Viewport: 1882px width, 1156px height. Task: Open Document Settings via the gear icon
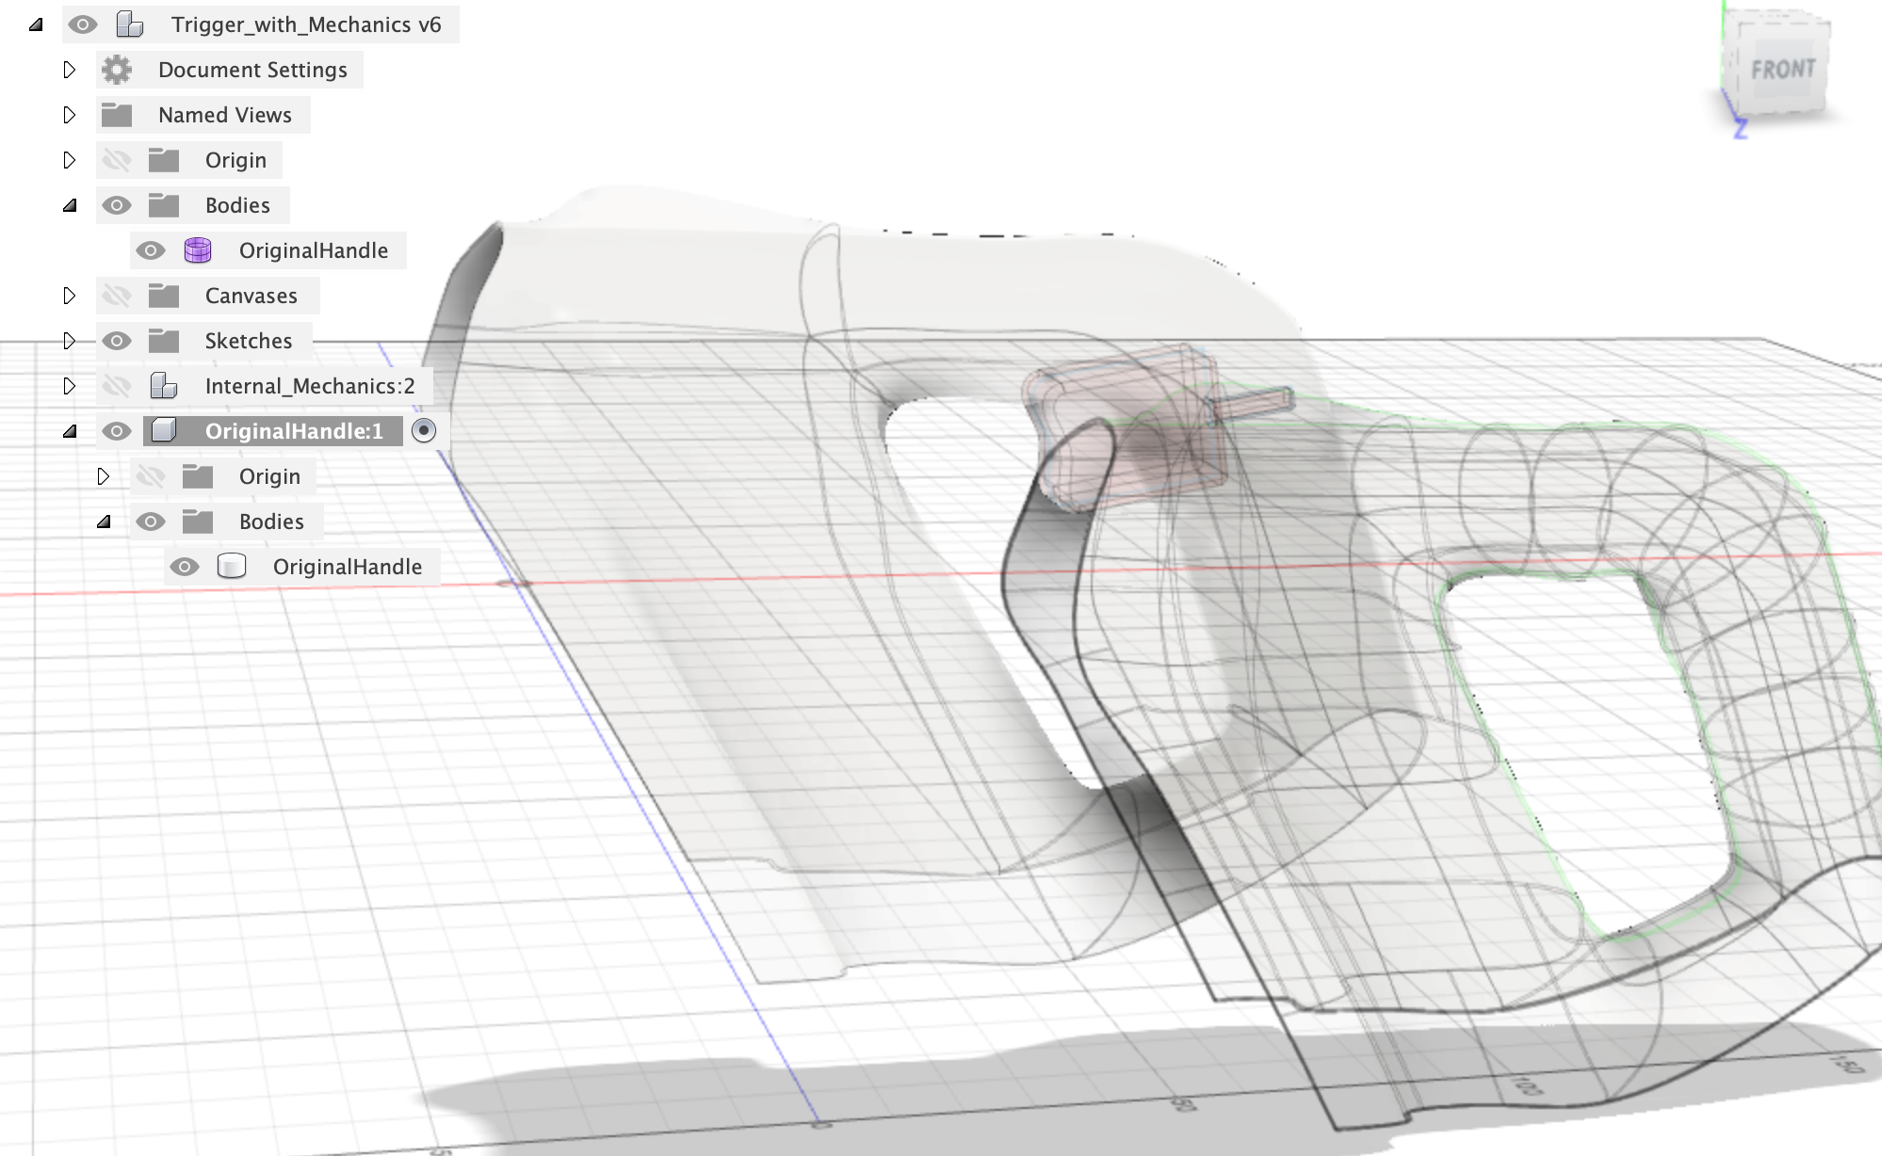(117, 70)
